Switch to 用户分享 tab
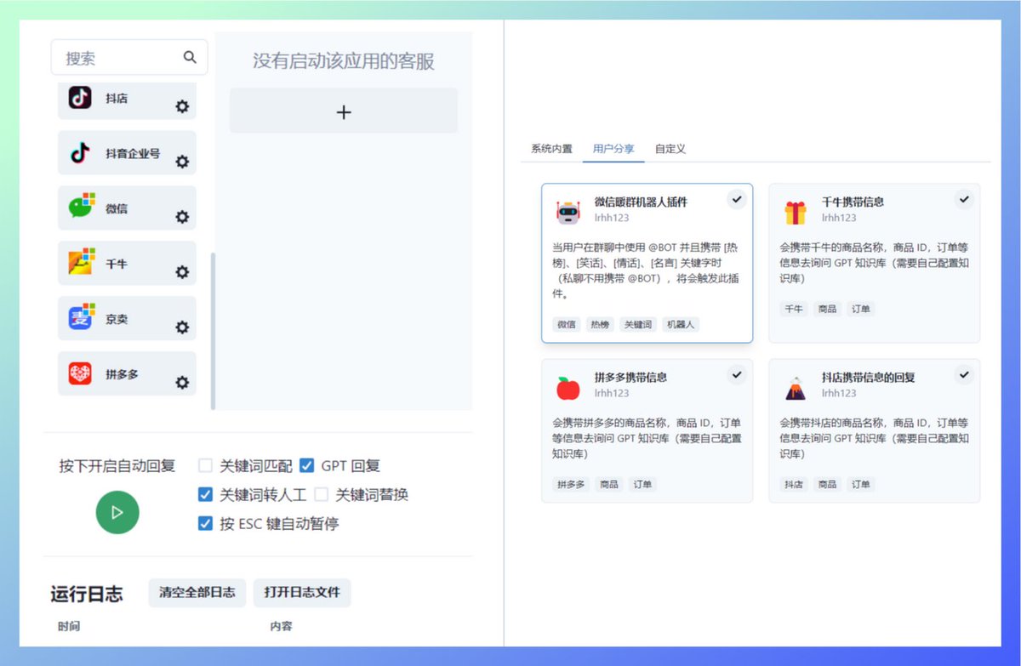This screenshot has height=666, width=1021. coord(613,149)
